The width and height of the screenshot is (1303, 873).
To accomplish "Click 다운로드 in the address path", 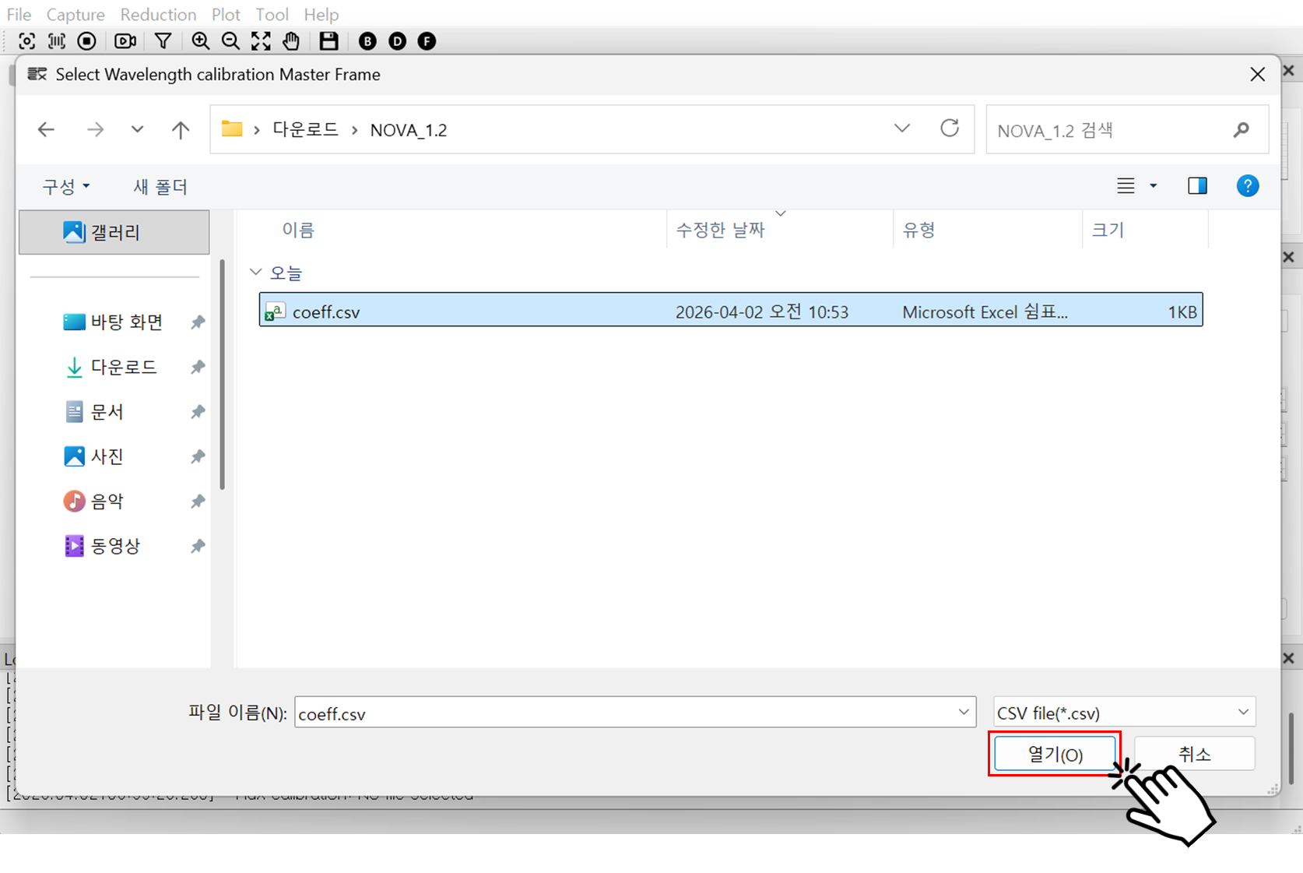I will click(x=305, y=129).
